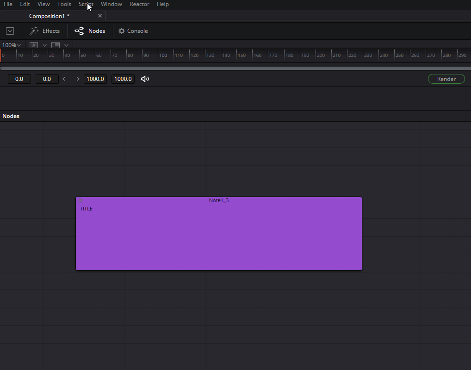
Task: Open the Effects panel via its label
Action: (51, 31)
